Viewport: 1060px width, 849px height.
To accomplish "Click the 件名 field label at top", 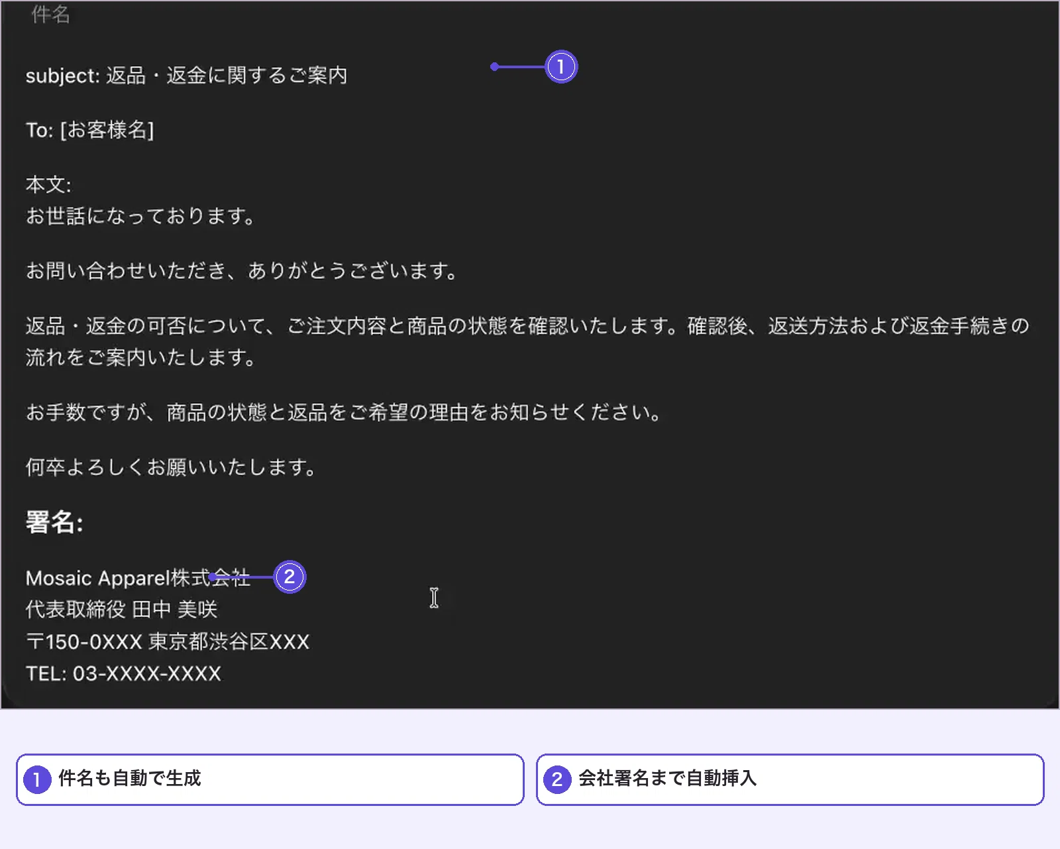I will 50,14.
